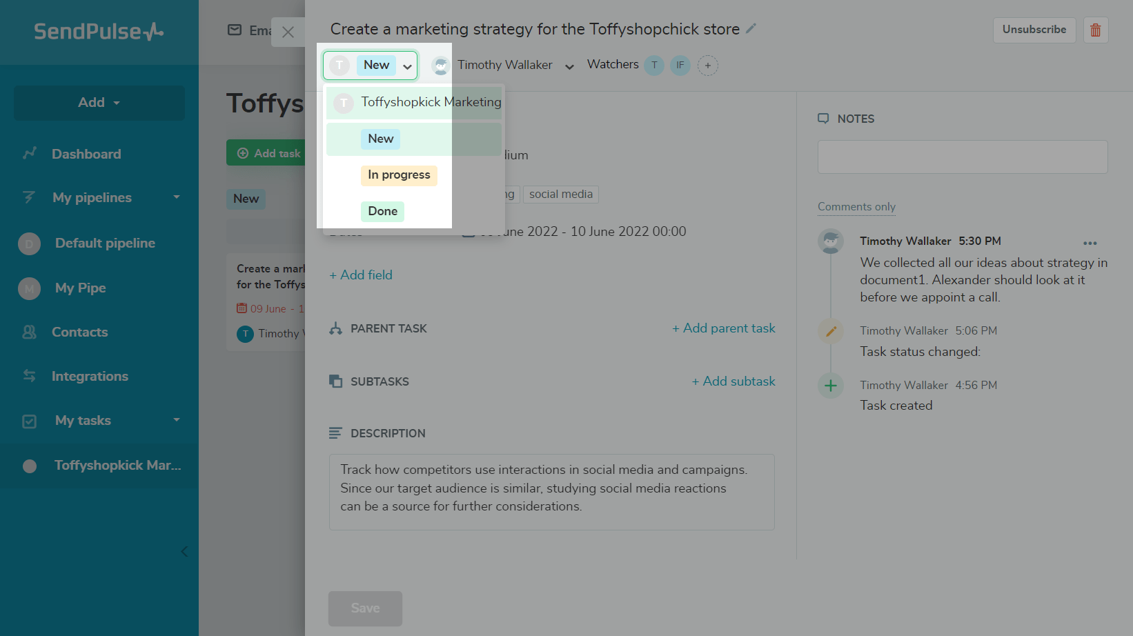This screenshot has height=636, width=1133.
Task: Open the assignee Timothy Wallaker dropdown arrow
Action: (x=569, y=66)
